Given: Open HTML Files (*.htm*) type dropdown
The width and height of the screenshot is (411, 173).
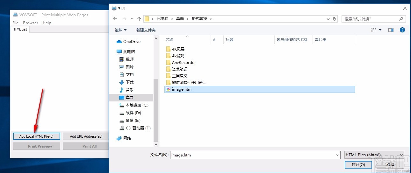Looking at the screenshot, I should [x=374, y=155].
